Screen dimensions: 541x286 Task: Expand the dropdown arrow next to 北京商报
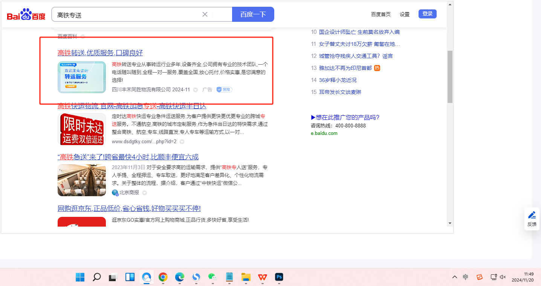[x=144, y=193]
